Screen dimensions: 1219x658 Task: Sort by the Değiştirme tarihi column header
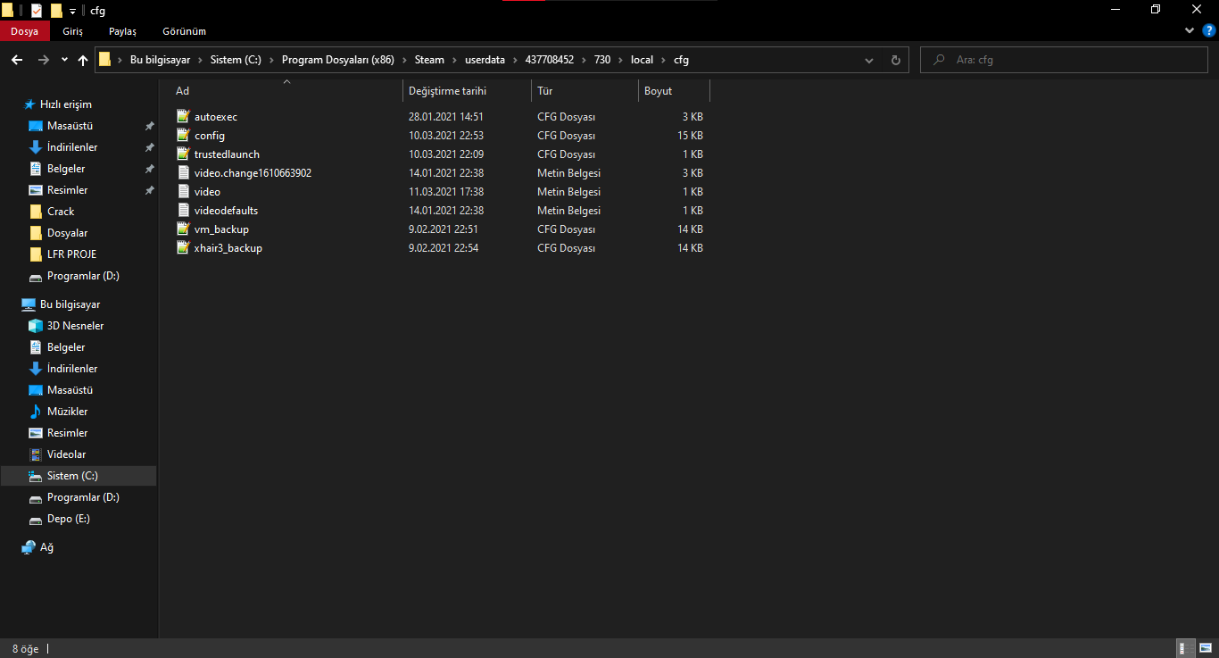467,91
